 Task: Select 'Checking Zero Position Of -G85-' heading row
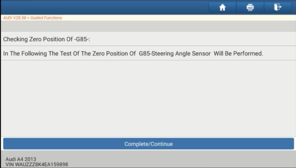point(148,39)
